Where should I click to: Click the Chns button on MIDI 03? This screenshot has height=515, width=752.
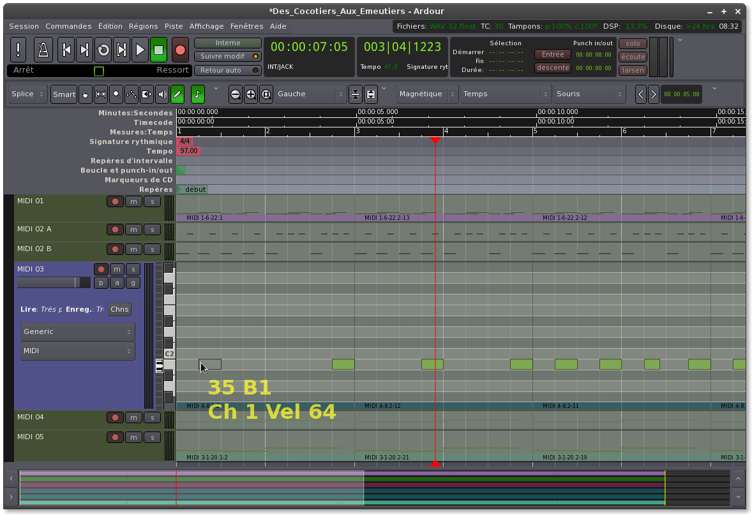(x=119, y=309)
